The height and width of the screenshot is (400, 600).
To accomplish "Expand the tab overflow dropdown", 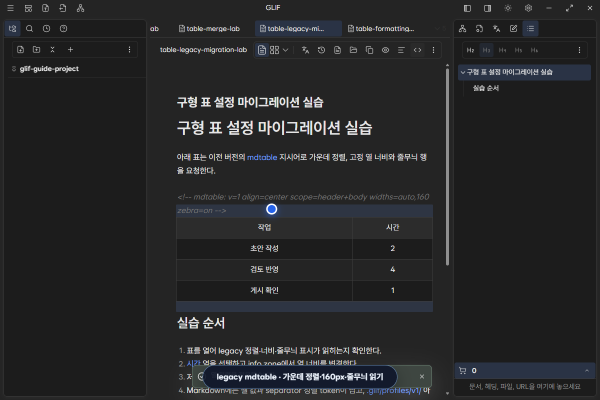I will click(x=440, y=28).
